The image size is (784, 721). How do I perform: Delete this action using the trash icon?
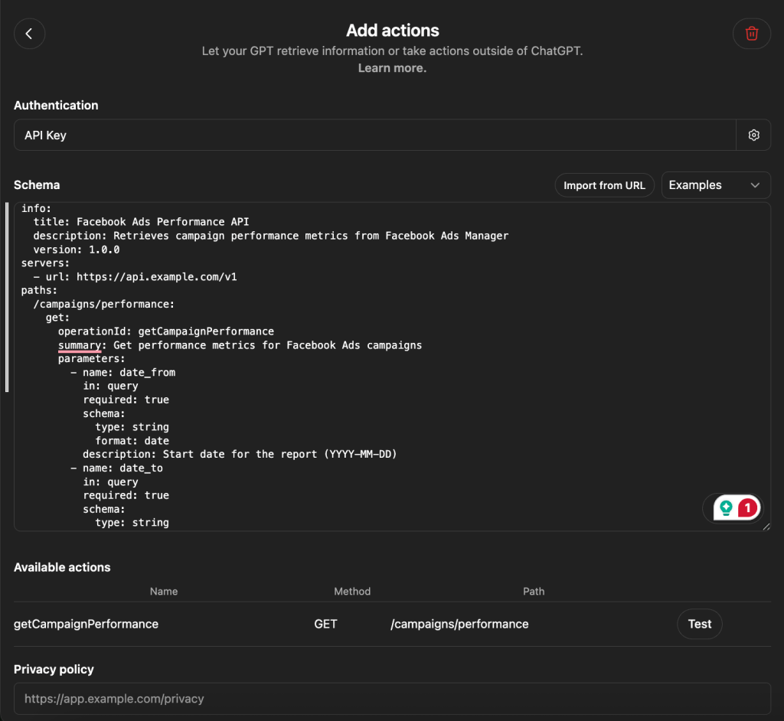point(751,33)
